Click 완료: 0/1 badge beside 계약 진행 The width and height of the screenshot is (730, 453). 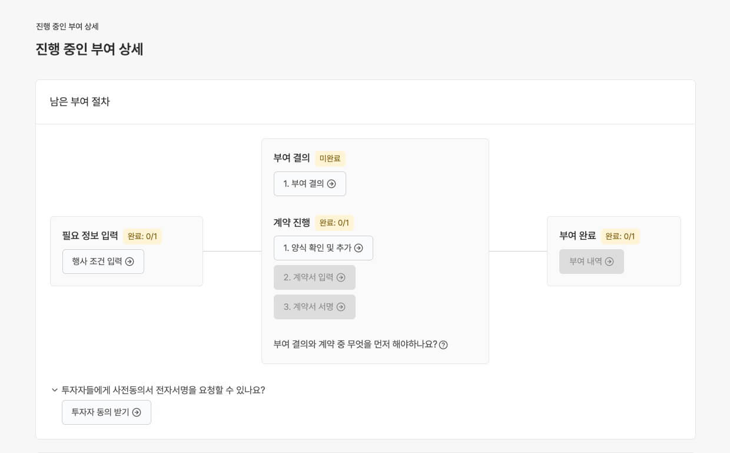click(334, 223)
